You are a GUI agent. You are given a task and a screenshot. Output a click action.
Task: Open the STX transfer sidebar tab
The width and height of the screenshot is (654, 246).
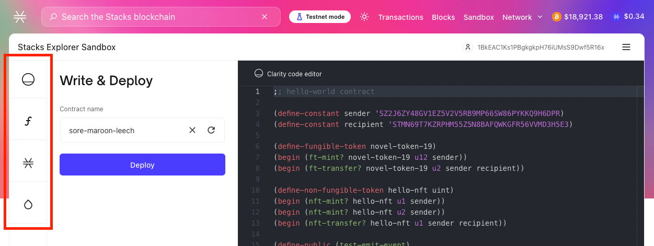(x=28, y=163)
